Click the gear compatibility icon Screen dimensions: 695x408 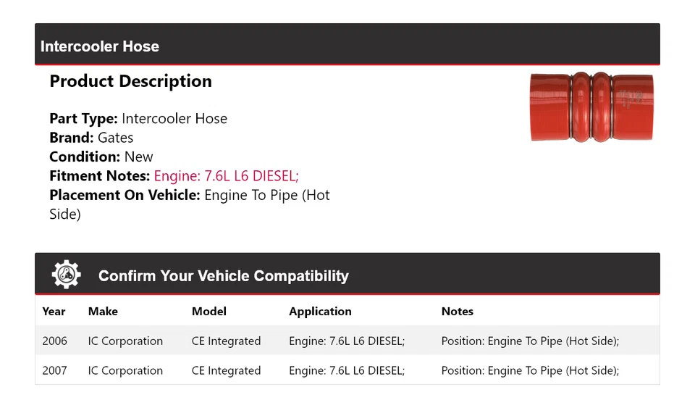(x=66, y=275)
